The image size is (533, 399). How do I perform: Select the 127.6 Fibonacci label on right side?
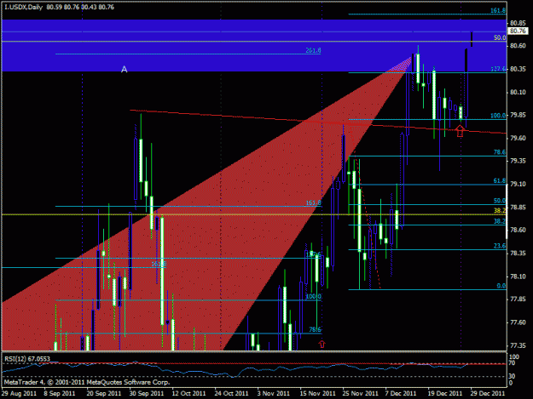(x=498, y=69)
